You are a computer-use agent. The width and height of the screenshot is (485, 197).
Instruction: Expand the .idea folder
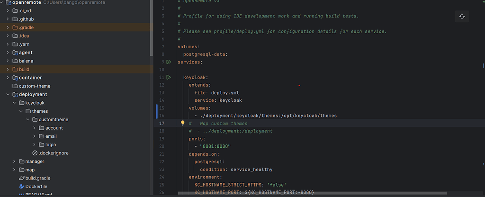[x=8, y=36]
